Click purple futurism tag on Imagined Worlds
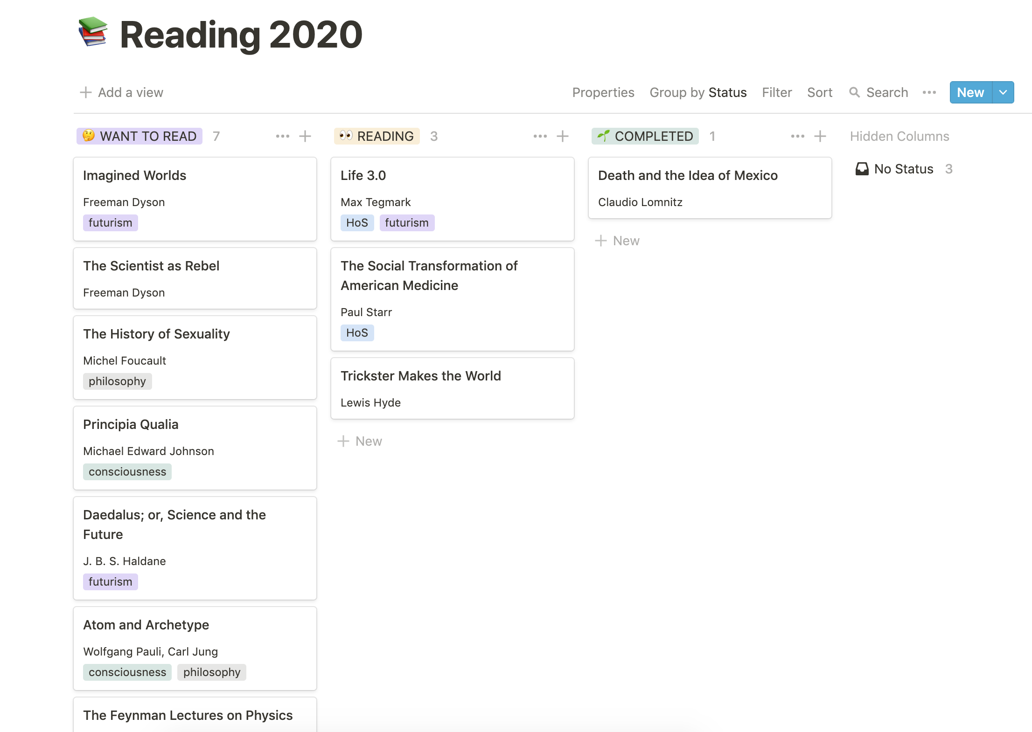This screenshot has width=1032, height=732. click(111, 223)
